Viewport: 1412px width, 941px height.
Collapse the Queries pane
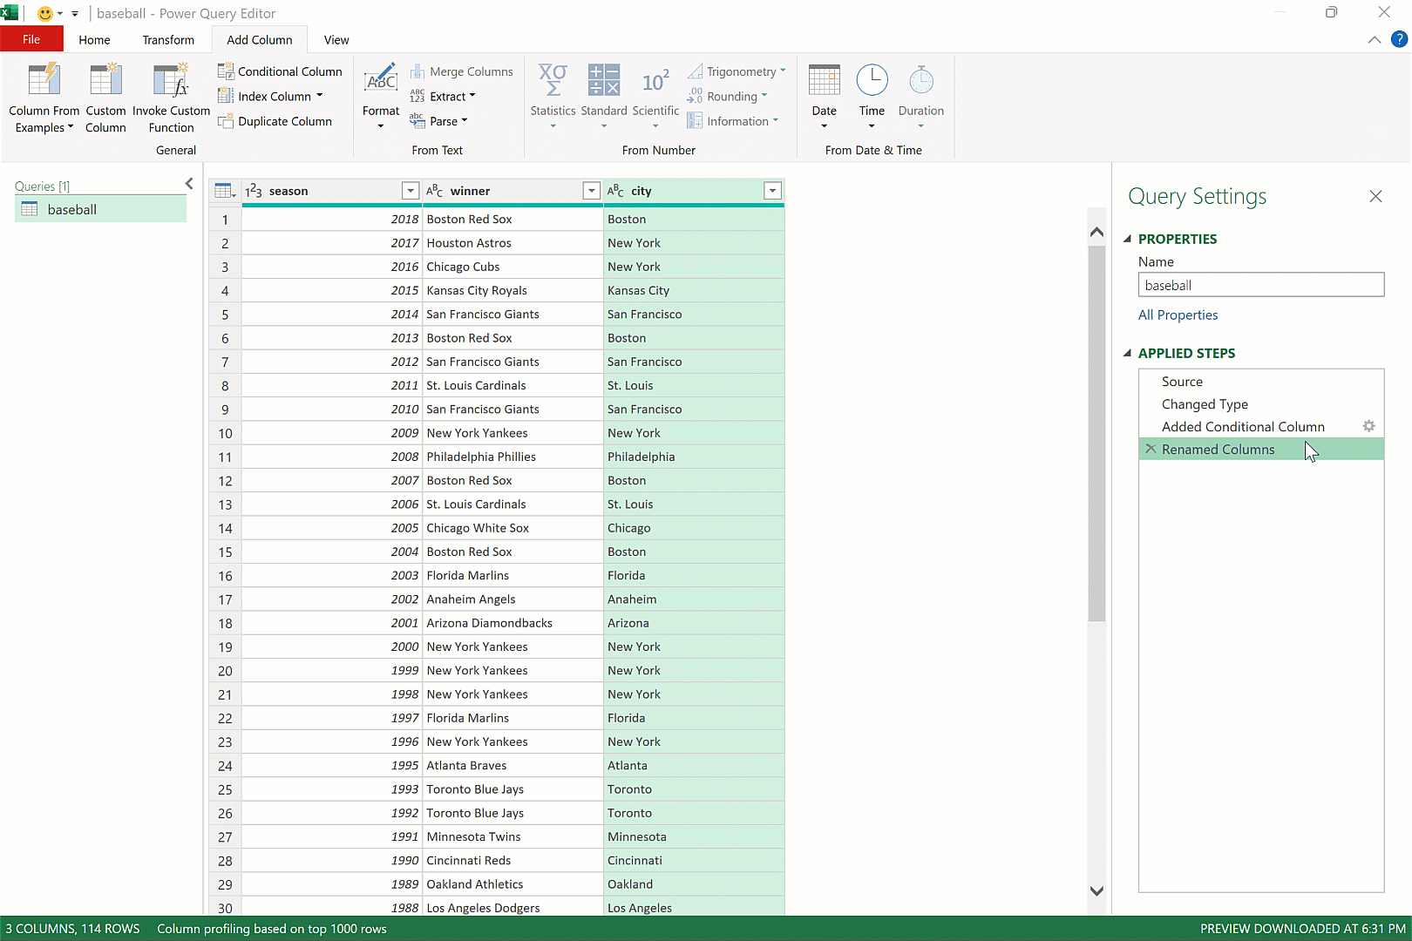[189, 184]
